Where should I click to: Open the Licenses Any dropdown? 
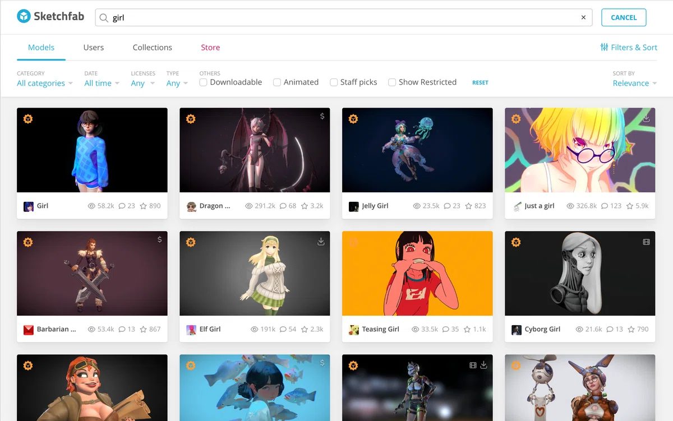click(x=142, y=83)
